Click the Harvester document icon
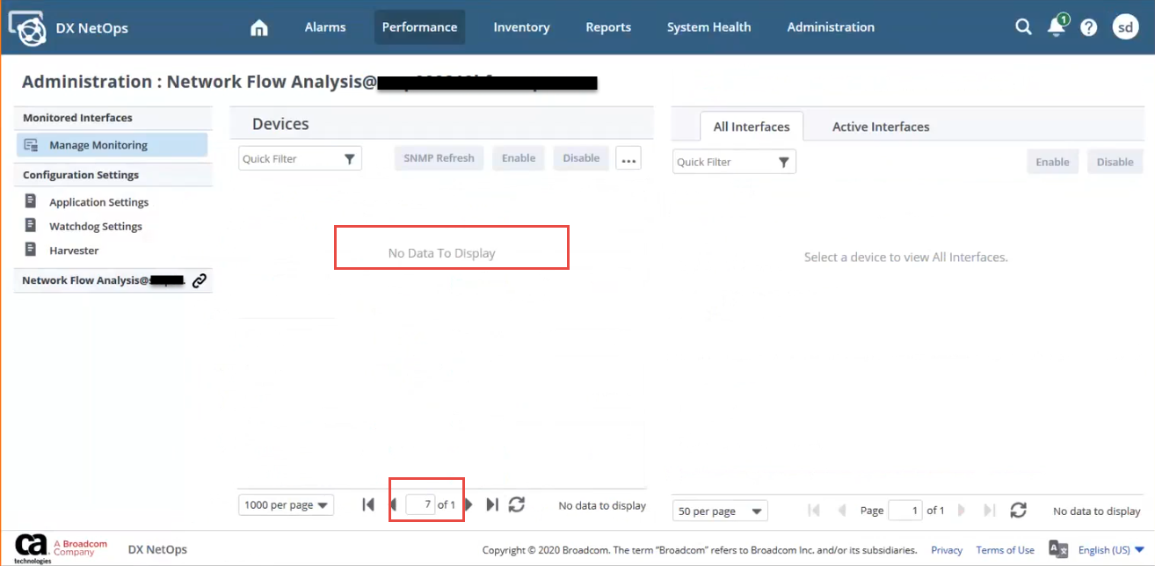This screenshot has width=1155, height=566. [x=31, y=250]
